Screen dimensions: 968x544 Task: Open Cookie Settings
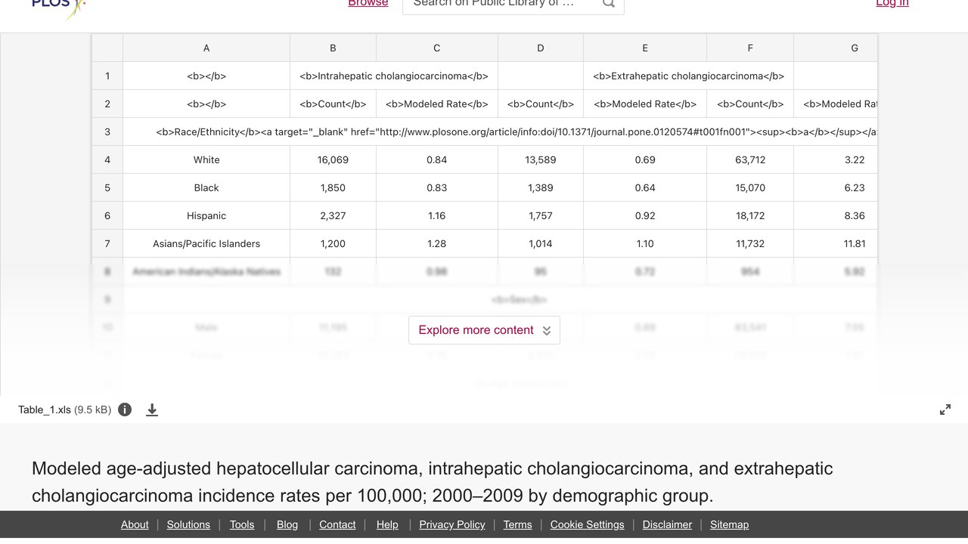tap(588, 524)
